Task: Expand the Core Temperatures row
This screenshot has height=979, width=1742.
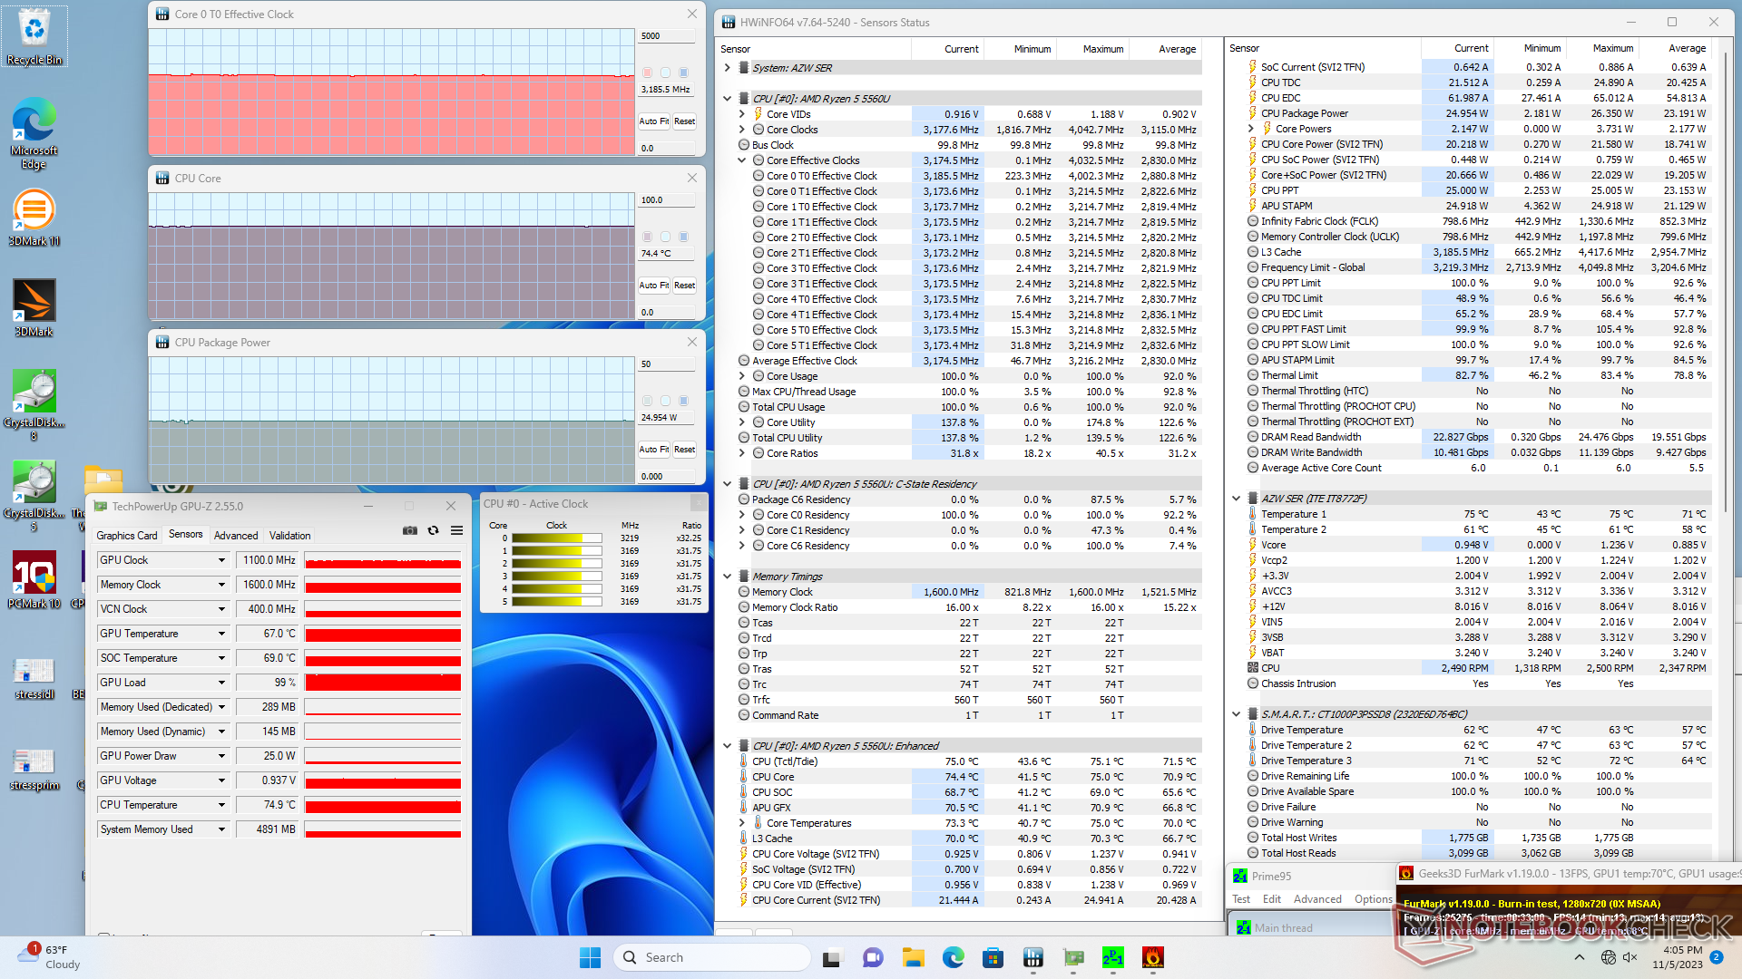Action: 742,823
